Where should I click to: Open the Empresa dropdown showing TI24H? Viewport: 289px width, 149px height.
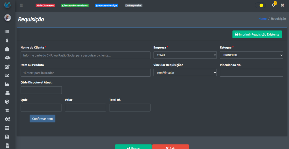(x=185, y=55)
